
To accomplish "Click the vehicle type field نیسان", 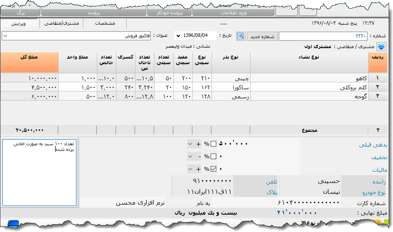I will [x=310, y=192].
